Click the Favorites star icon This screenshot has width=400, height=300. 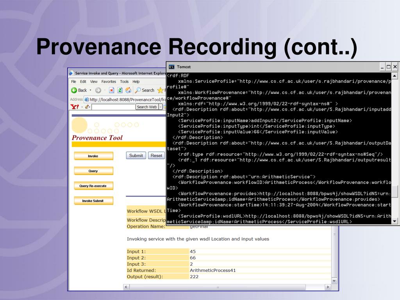pyautogui.click(x=160, y=90)
